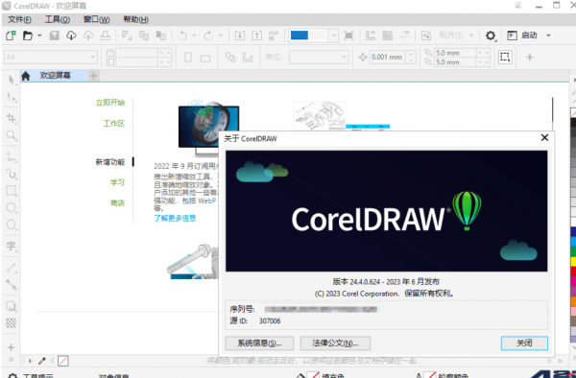Click the Open folder icon
The height and width of the screenshot is (378, 576).
[x=28, y=35]
